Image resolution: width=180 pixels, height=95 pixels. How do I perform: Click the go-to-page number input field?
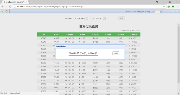pyautogui.click(x=157, y=12)
